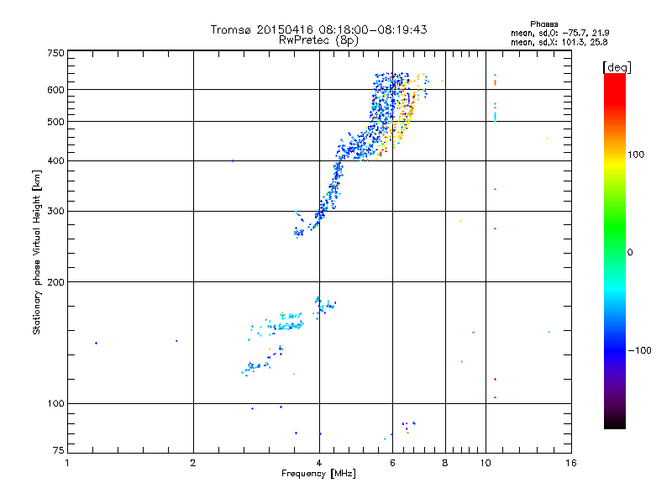Click the x-axis tick label '2'
The height and width of the screenshot is (504, 672).
point(193,463)
